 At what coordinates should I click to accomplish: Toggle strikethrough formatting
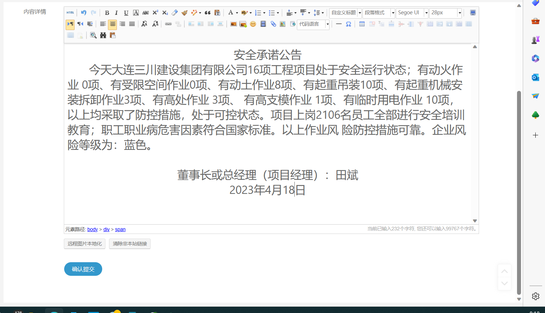pos(146,13)
